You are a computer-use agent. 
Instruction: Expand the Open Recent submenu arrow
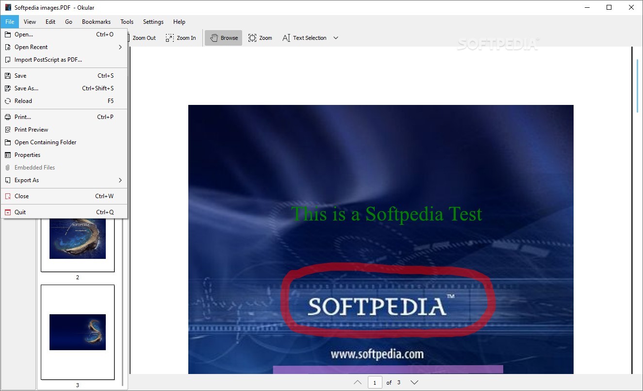pyautogui.click(x=120, y=47)
